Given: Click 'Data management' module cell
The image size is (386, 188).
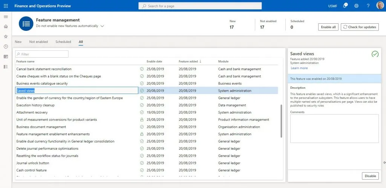Looking at the screenshot, I should (232, 105).
